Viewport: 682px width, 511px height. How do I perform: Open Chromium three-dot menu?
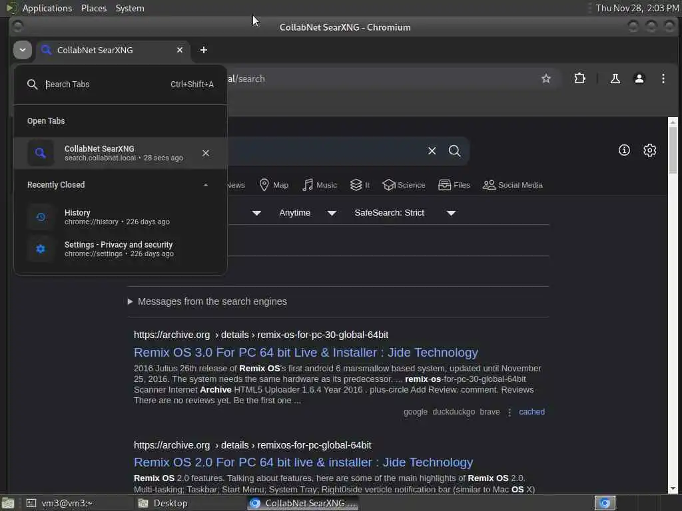coord(663,79)
